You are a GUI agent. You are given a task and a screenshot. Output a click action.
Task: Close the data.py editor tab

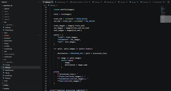click(x=52, y=2)
